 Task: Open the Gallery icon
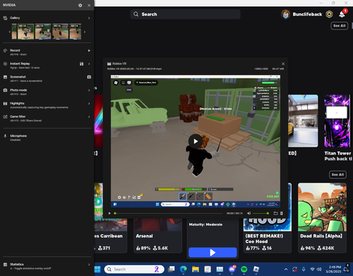point(5,18)
